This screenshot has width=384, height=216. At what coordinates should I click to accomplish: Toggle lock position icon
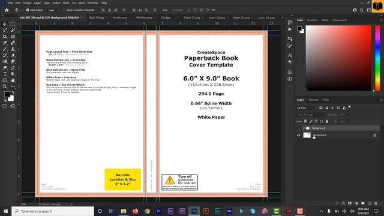point(316,121)
